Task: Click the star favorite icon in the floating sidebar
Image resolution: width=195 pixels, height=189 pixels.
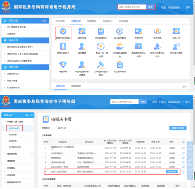Action: [x=190, y=149]
